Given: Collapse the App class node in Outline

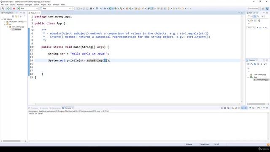Looking at the screenshot, I should 248,77.
